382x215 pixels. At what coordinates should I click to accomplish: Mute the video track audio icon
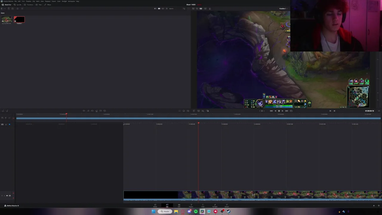pyautogui.click(x=7, y=196)
